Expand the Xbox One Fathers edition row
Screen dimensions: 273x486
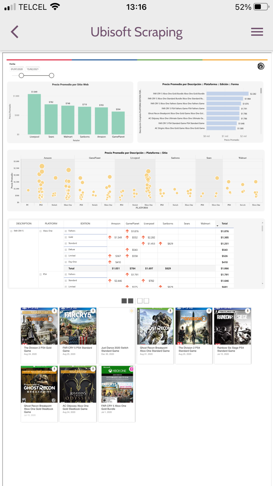coord(66,231)
